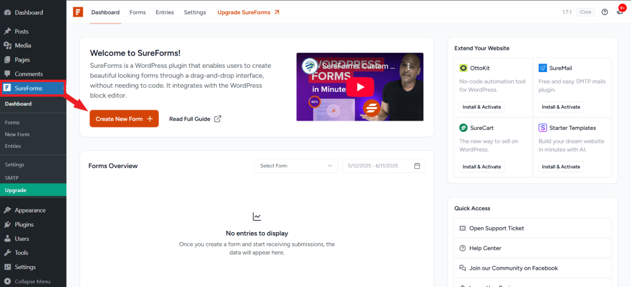
Task: Select Entries in sidebar submenu
Action: [13, 146]
